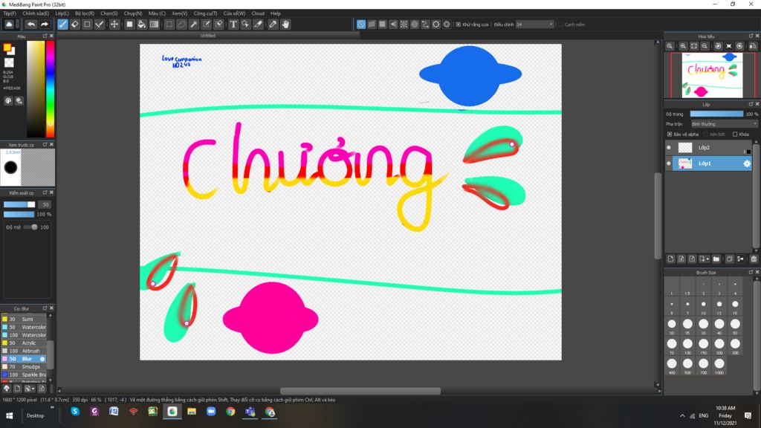This screenshot has height=428, width=761.
Task: Toggle Khử răng cưa checkbox
Action: coord(458,25)
